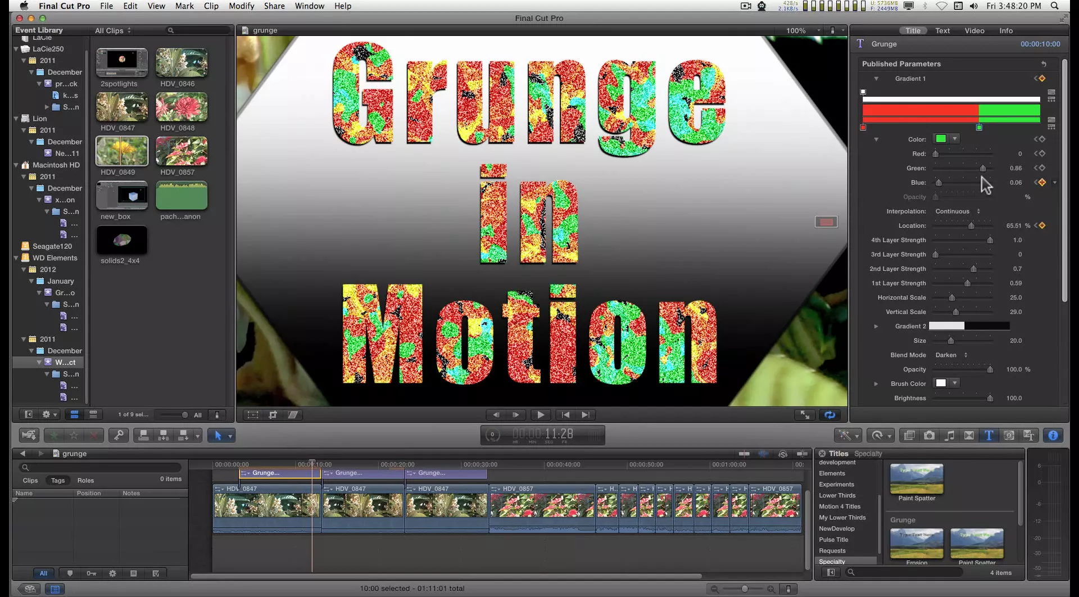Toggle audio skimming in timeline
Screen dimensions: 1079x597
click(x=763, y=454)
